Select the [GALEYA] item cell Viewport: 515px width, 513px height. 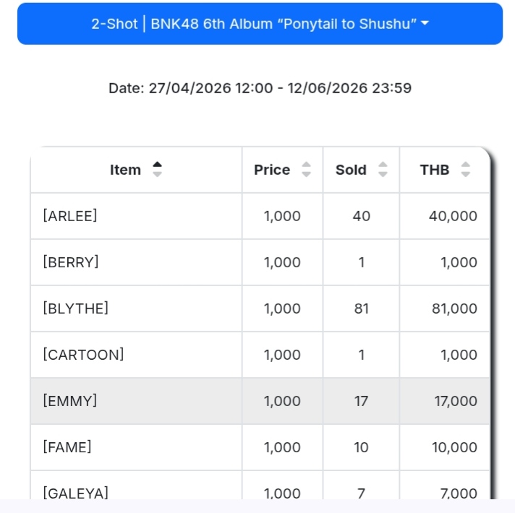point(76,493)
